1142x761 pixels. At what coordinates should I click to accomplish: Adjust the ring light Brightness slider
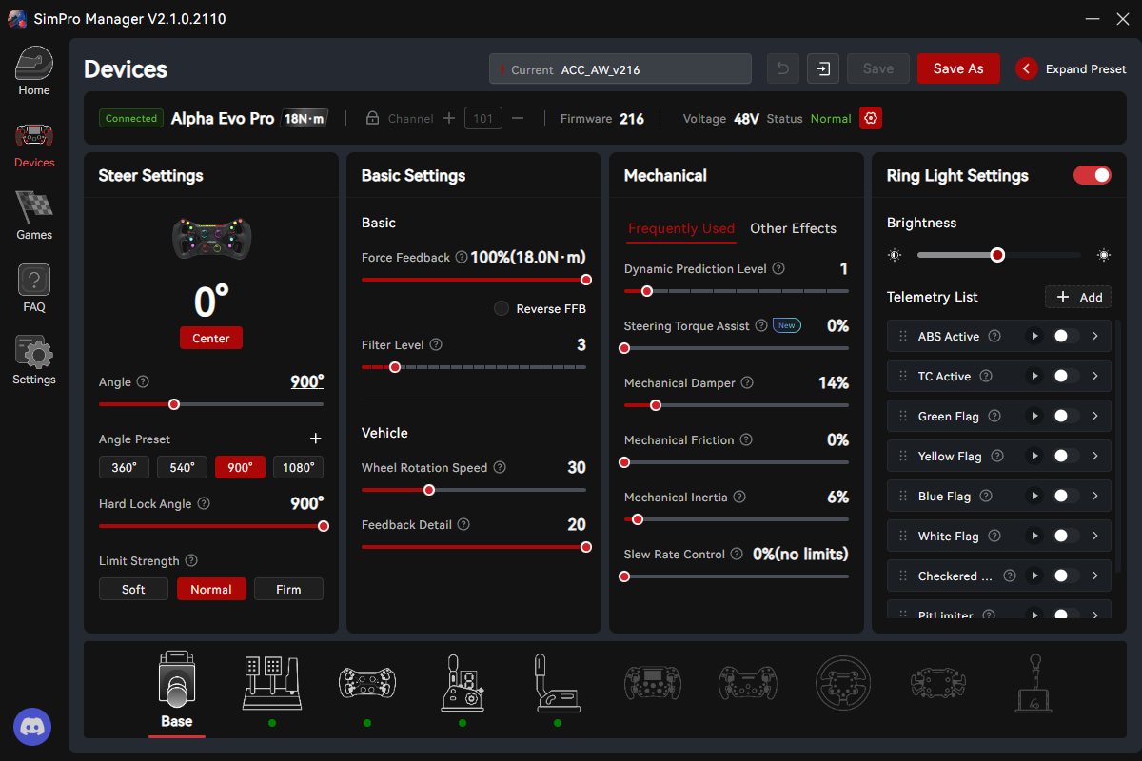997,255
